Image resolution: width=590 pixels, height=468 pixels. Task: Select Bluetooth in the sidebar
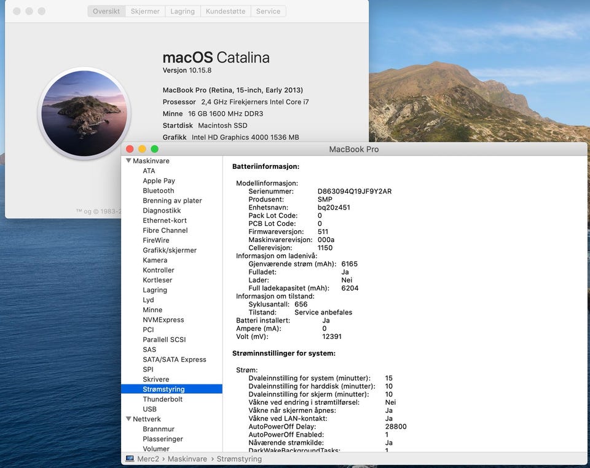point(159,190)
